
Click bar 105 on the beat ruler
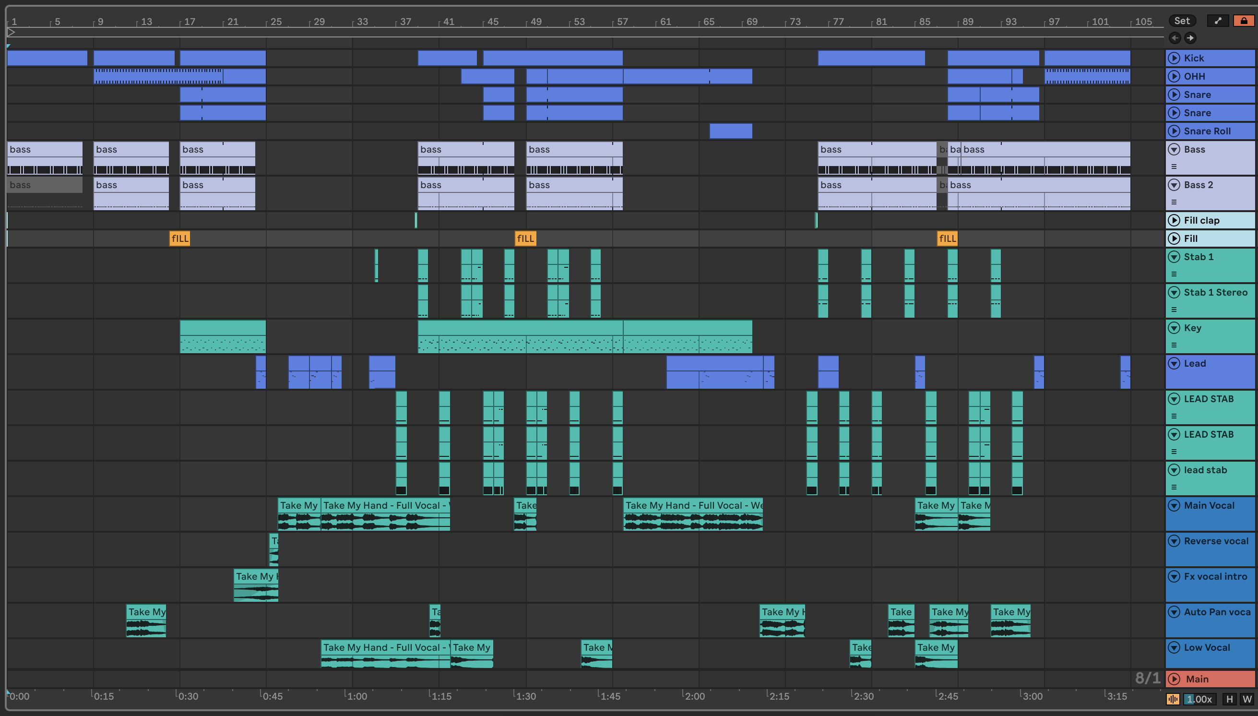(1142, 21)
